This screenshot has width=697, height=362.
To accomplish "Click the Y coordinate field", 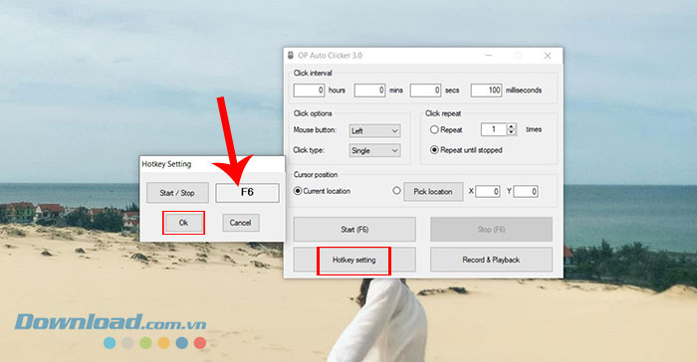I will coord(526,191).
